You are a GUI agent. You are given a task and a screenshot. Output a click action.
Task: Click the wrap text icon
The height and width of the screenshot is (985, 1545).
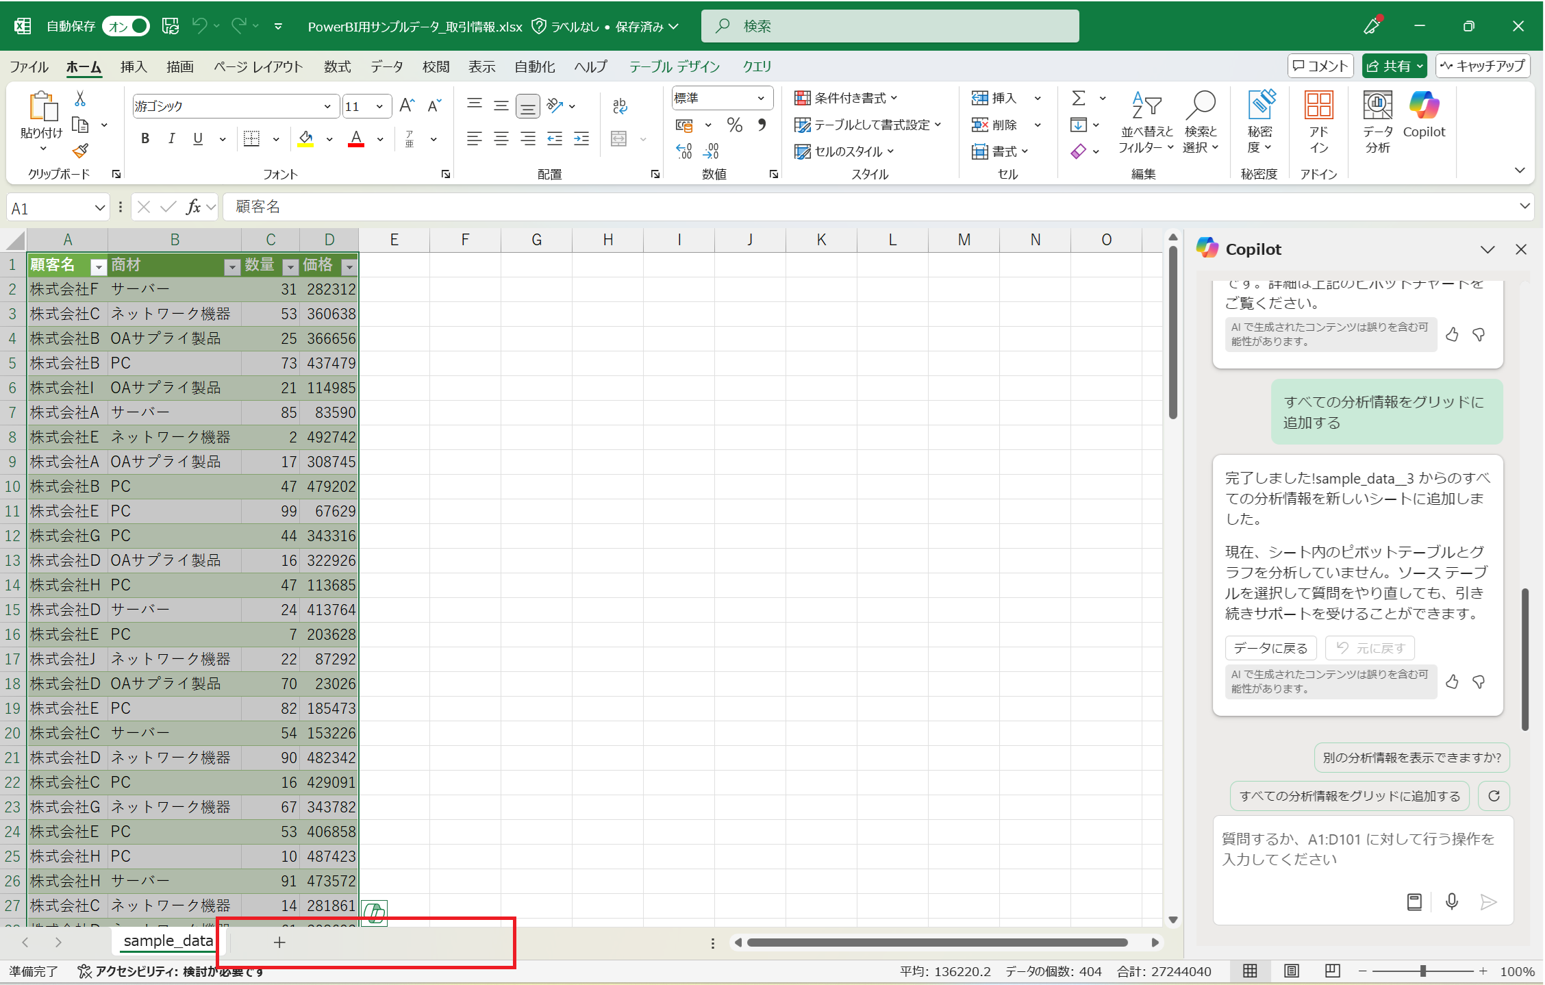620,105
